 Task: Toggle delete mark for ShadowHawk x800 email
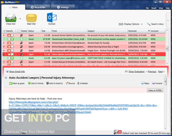point(21,51)
